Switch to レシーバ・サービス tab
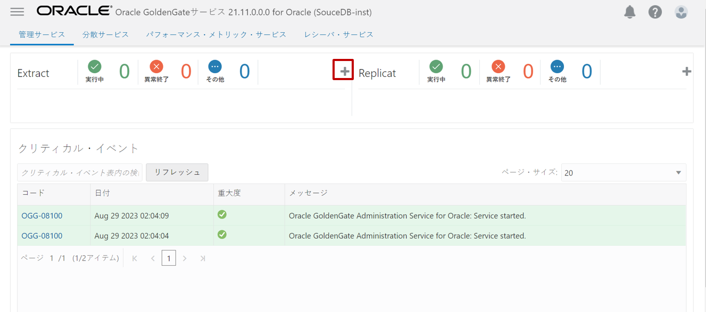This screenshot has height=312, width=706. pyautogui.click(x=339, y=34)
